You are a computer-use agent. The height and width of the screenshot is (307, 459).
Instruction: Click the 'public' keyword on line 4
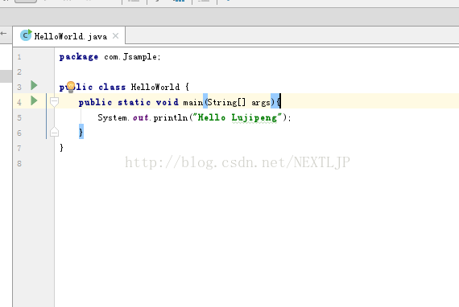pyautogui.click(x=95, y=102)
